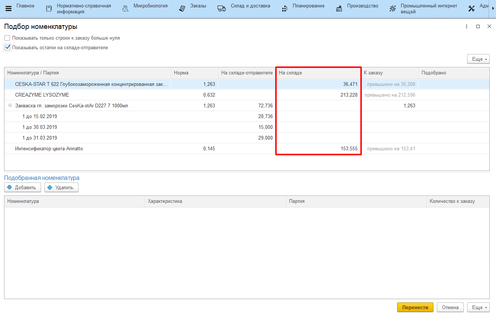This screenshot has width=496, height=315.
Task: Open the hamburger main menu icon
Action: 8,9
